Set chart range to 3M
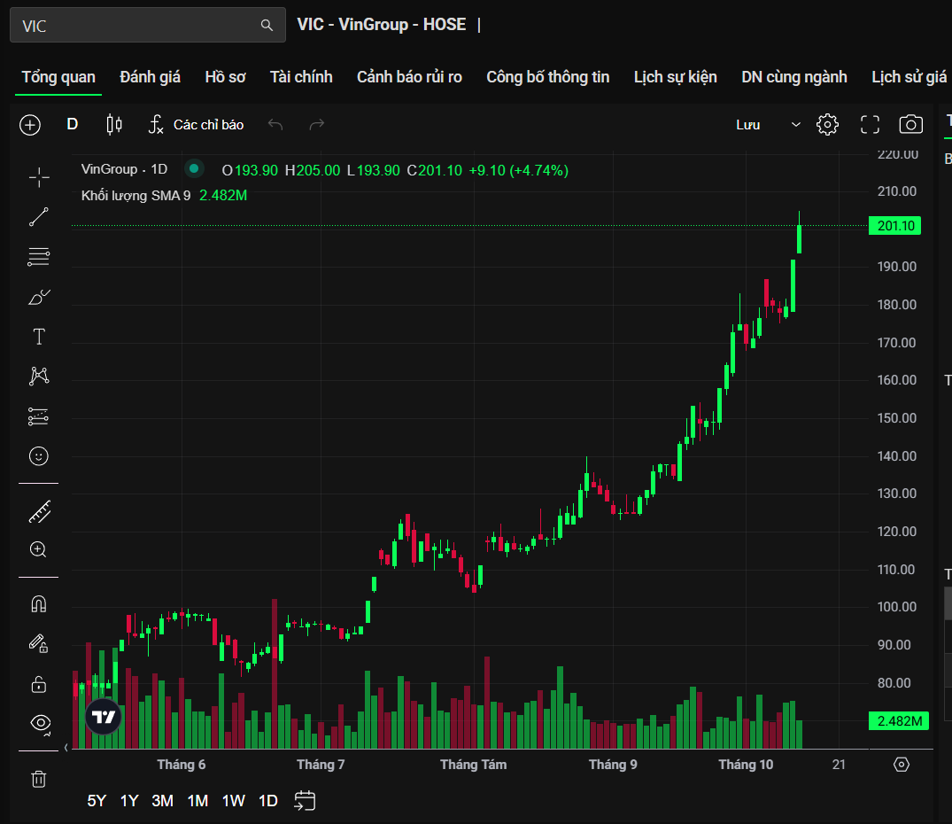952x824 pixels. 162,801
